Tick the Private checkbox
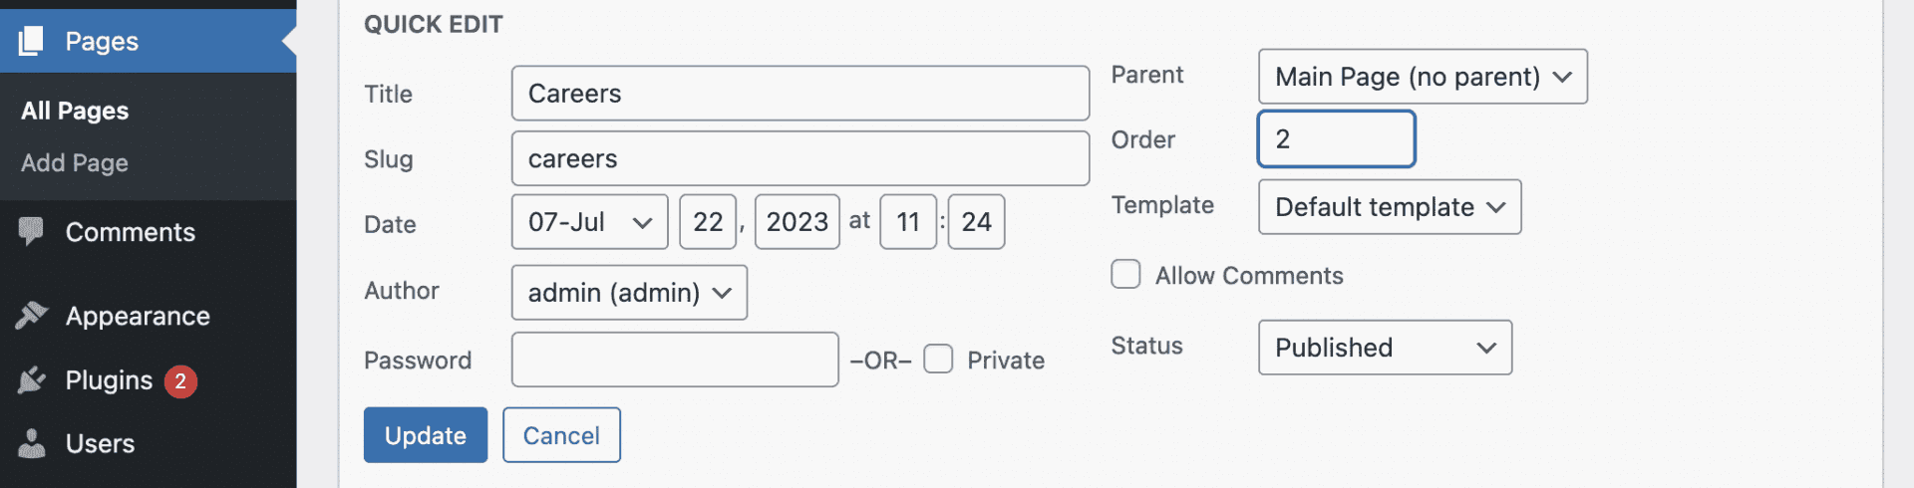The image size is (1914, 488). 938,360
